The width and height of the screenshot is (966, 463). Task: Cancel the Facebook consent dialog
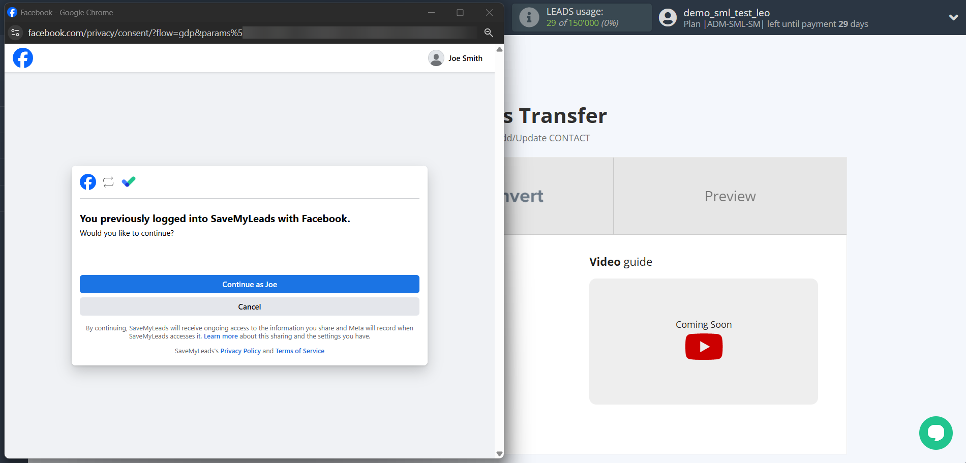(250, 306)
